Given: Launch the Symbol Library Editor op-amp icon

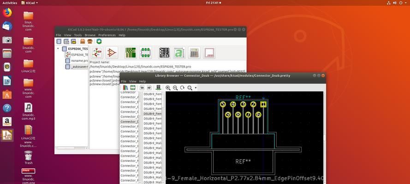Looking at the screenshot, I should [112, 52].
